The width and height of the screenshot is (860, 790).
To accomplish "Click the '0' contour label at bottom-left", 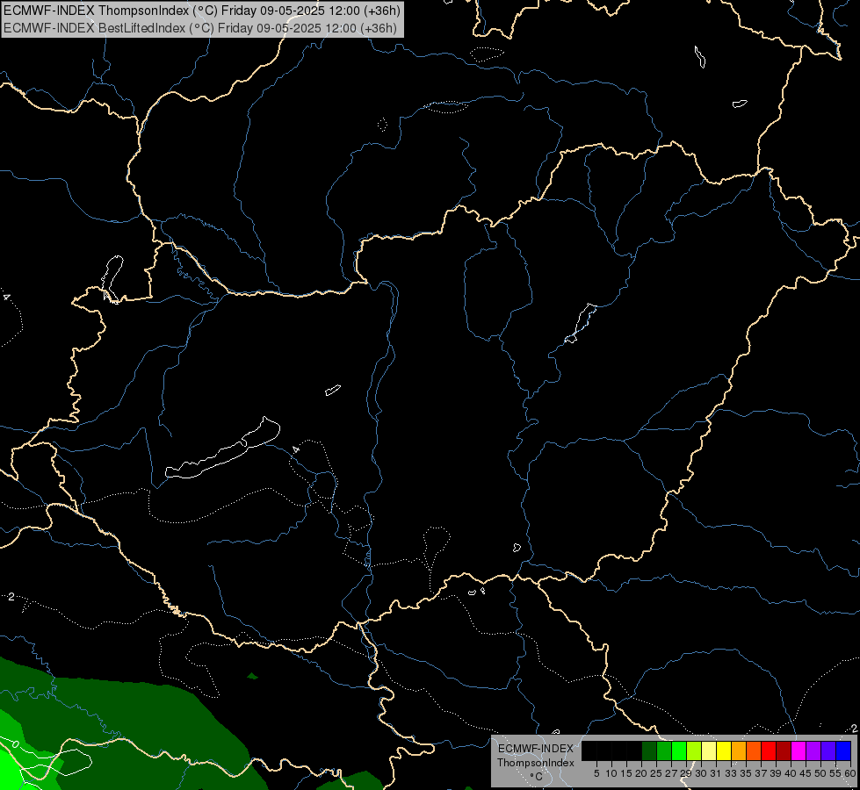I will (16, 744).
